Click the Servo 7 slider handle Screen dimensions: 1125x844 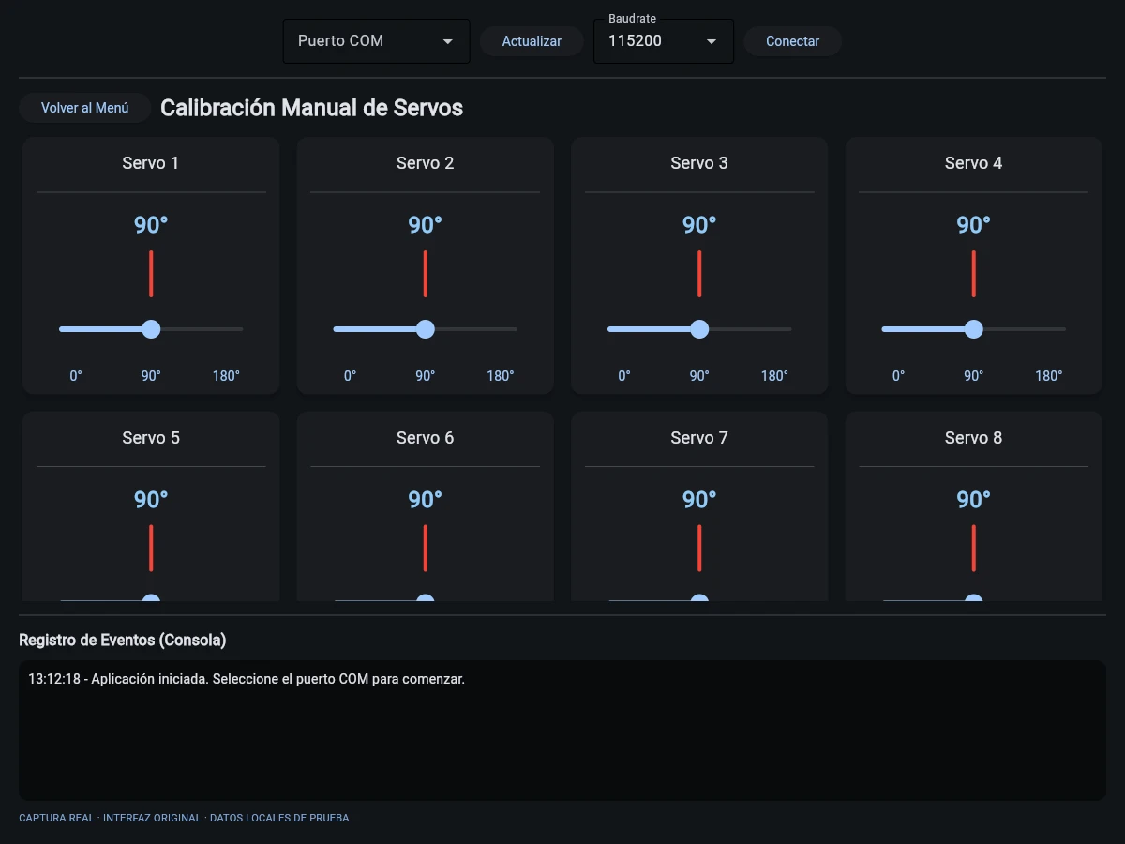[699, 597]
